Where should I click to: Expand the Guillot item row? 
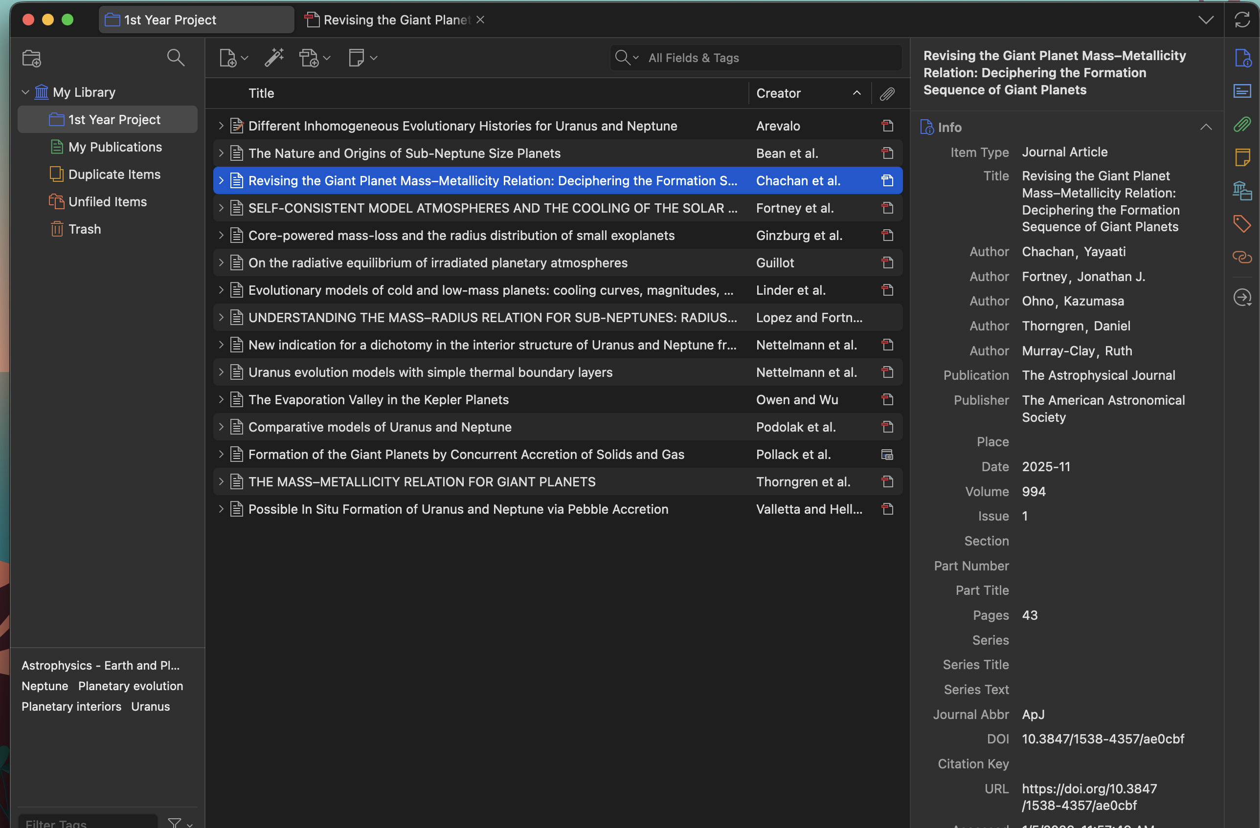221,263
